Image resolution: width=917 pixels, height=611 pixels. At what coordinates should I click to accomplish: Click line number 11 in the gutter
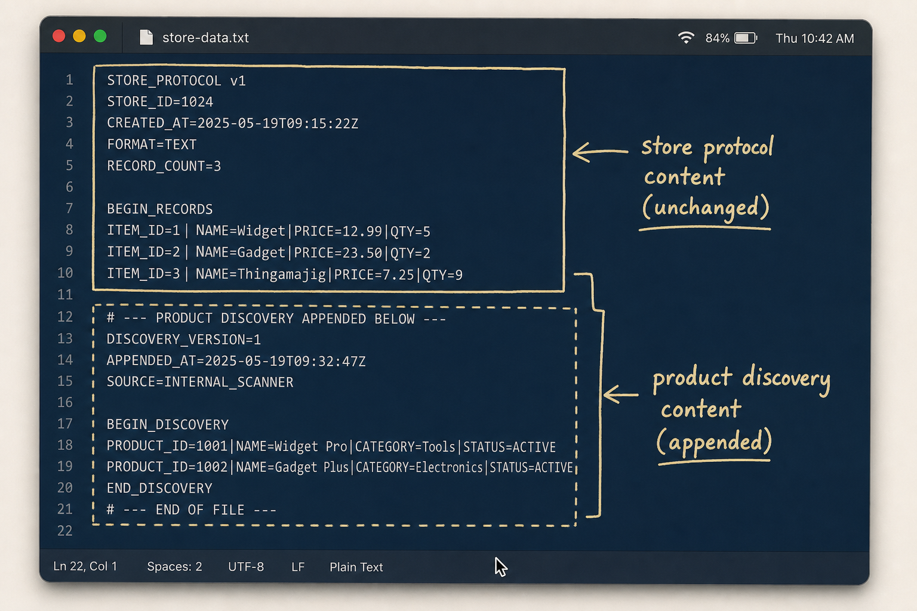(x=65, y=295)
